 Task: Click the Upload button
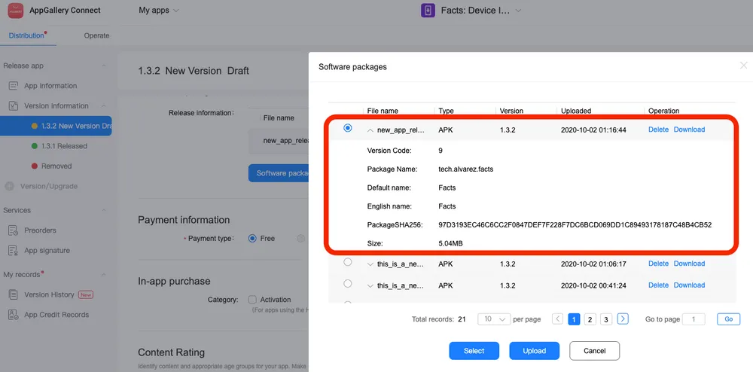pyautogui.click(x=535, y=351)
